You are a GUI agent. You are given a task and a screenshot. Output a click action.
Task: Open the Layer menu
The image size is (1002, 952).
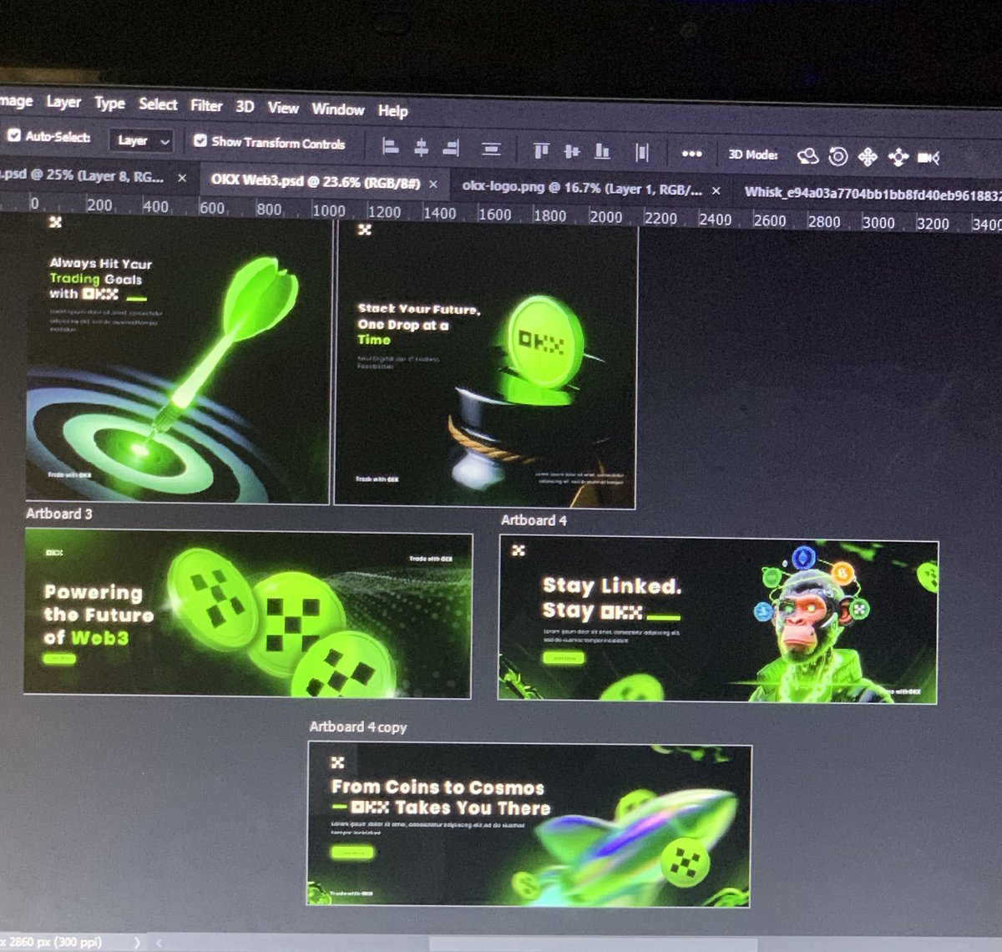click(x=63, y=102)
